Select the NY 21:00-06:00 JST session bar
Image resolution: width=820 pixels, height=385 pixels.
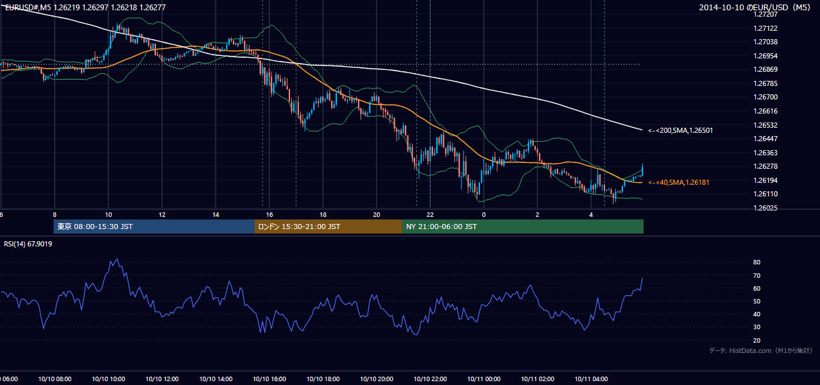pyautogui.click(x=523, y=227)
